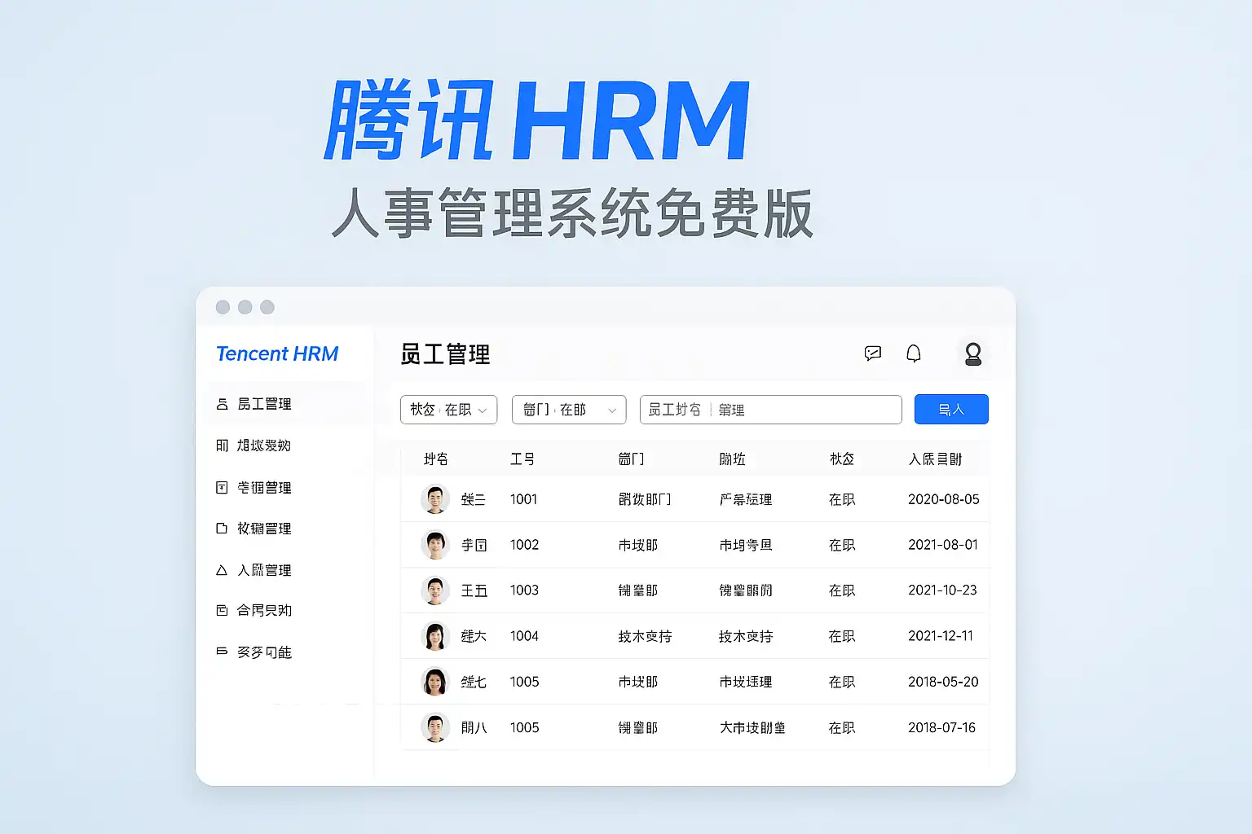Image resolution: width=1252 pixels, height=834 pixels.
Task: Click the avatar of employee 1003
Action: click(435, 590)
